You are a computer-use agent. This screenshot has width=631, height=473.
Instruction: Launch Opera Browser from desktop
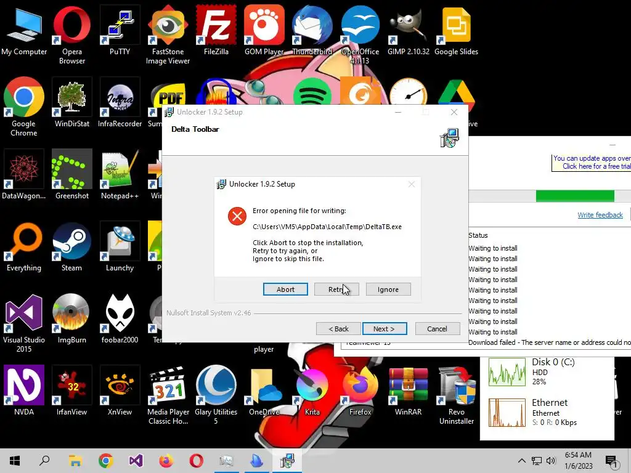pyautogui.click(x=72, y=34)
